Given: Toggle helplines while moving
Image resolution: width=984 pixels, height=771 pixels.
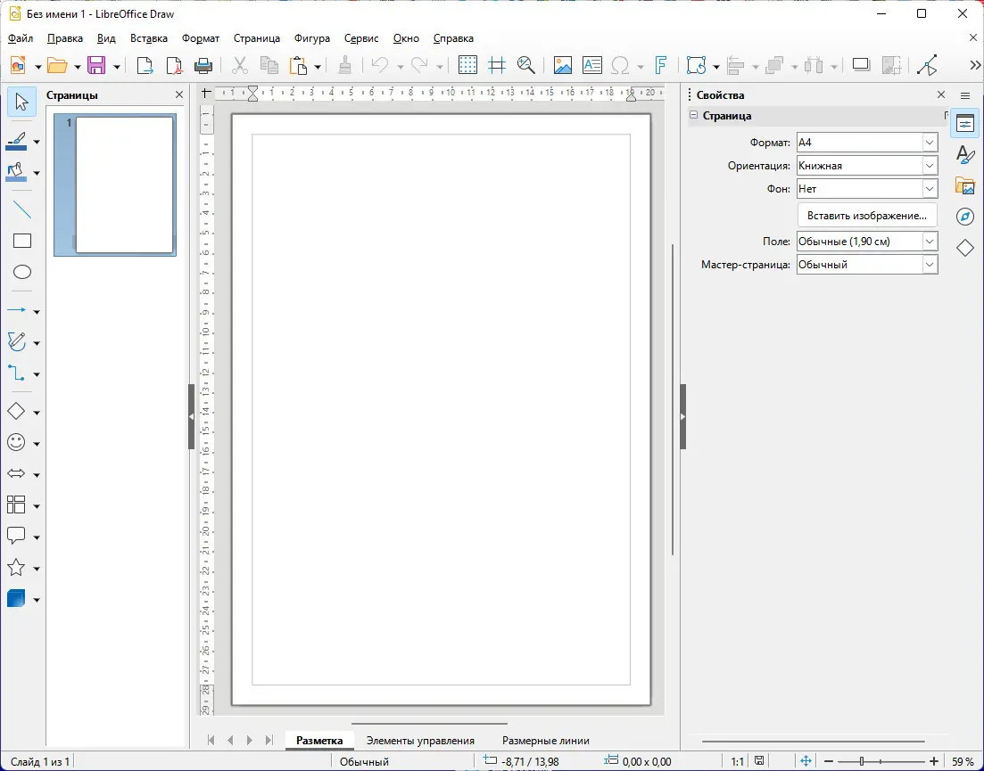Looking at the screenshot, I should click(x=497, y=64).
